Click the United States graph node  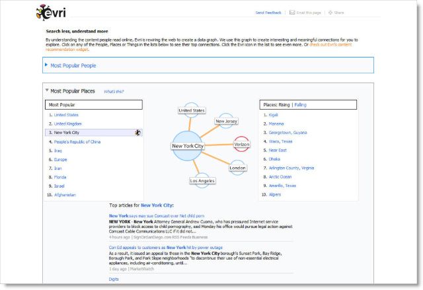(x=192, y=110)
